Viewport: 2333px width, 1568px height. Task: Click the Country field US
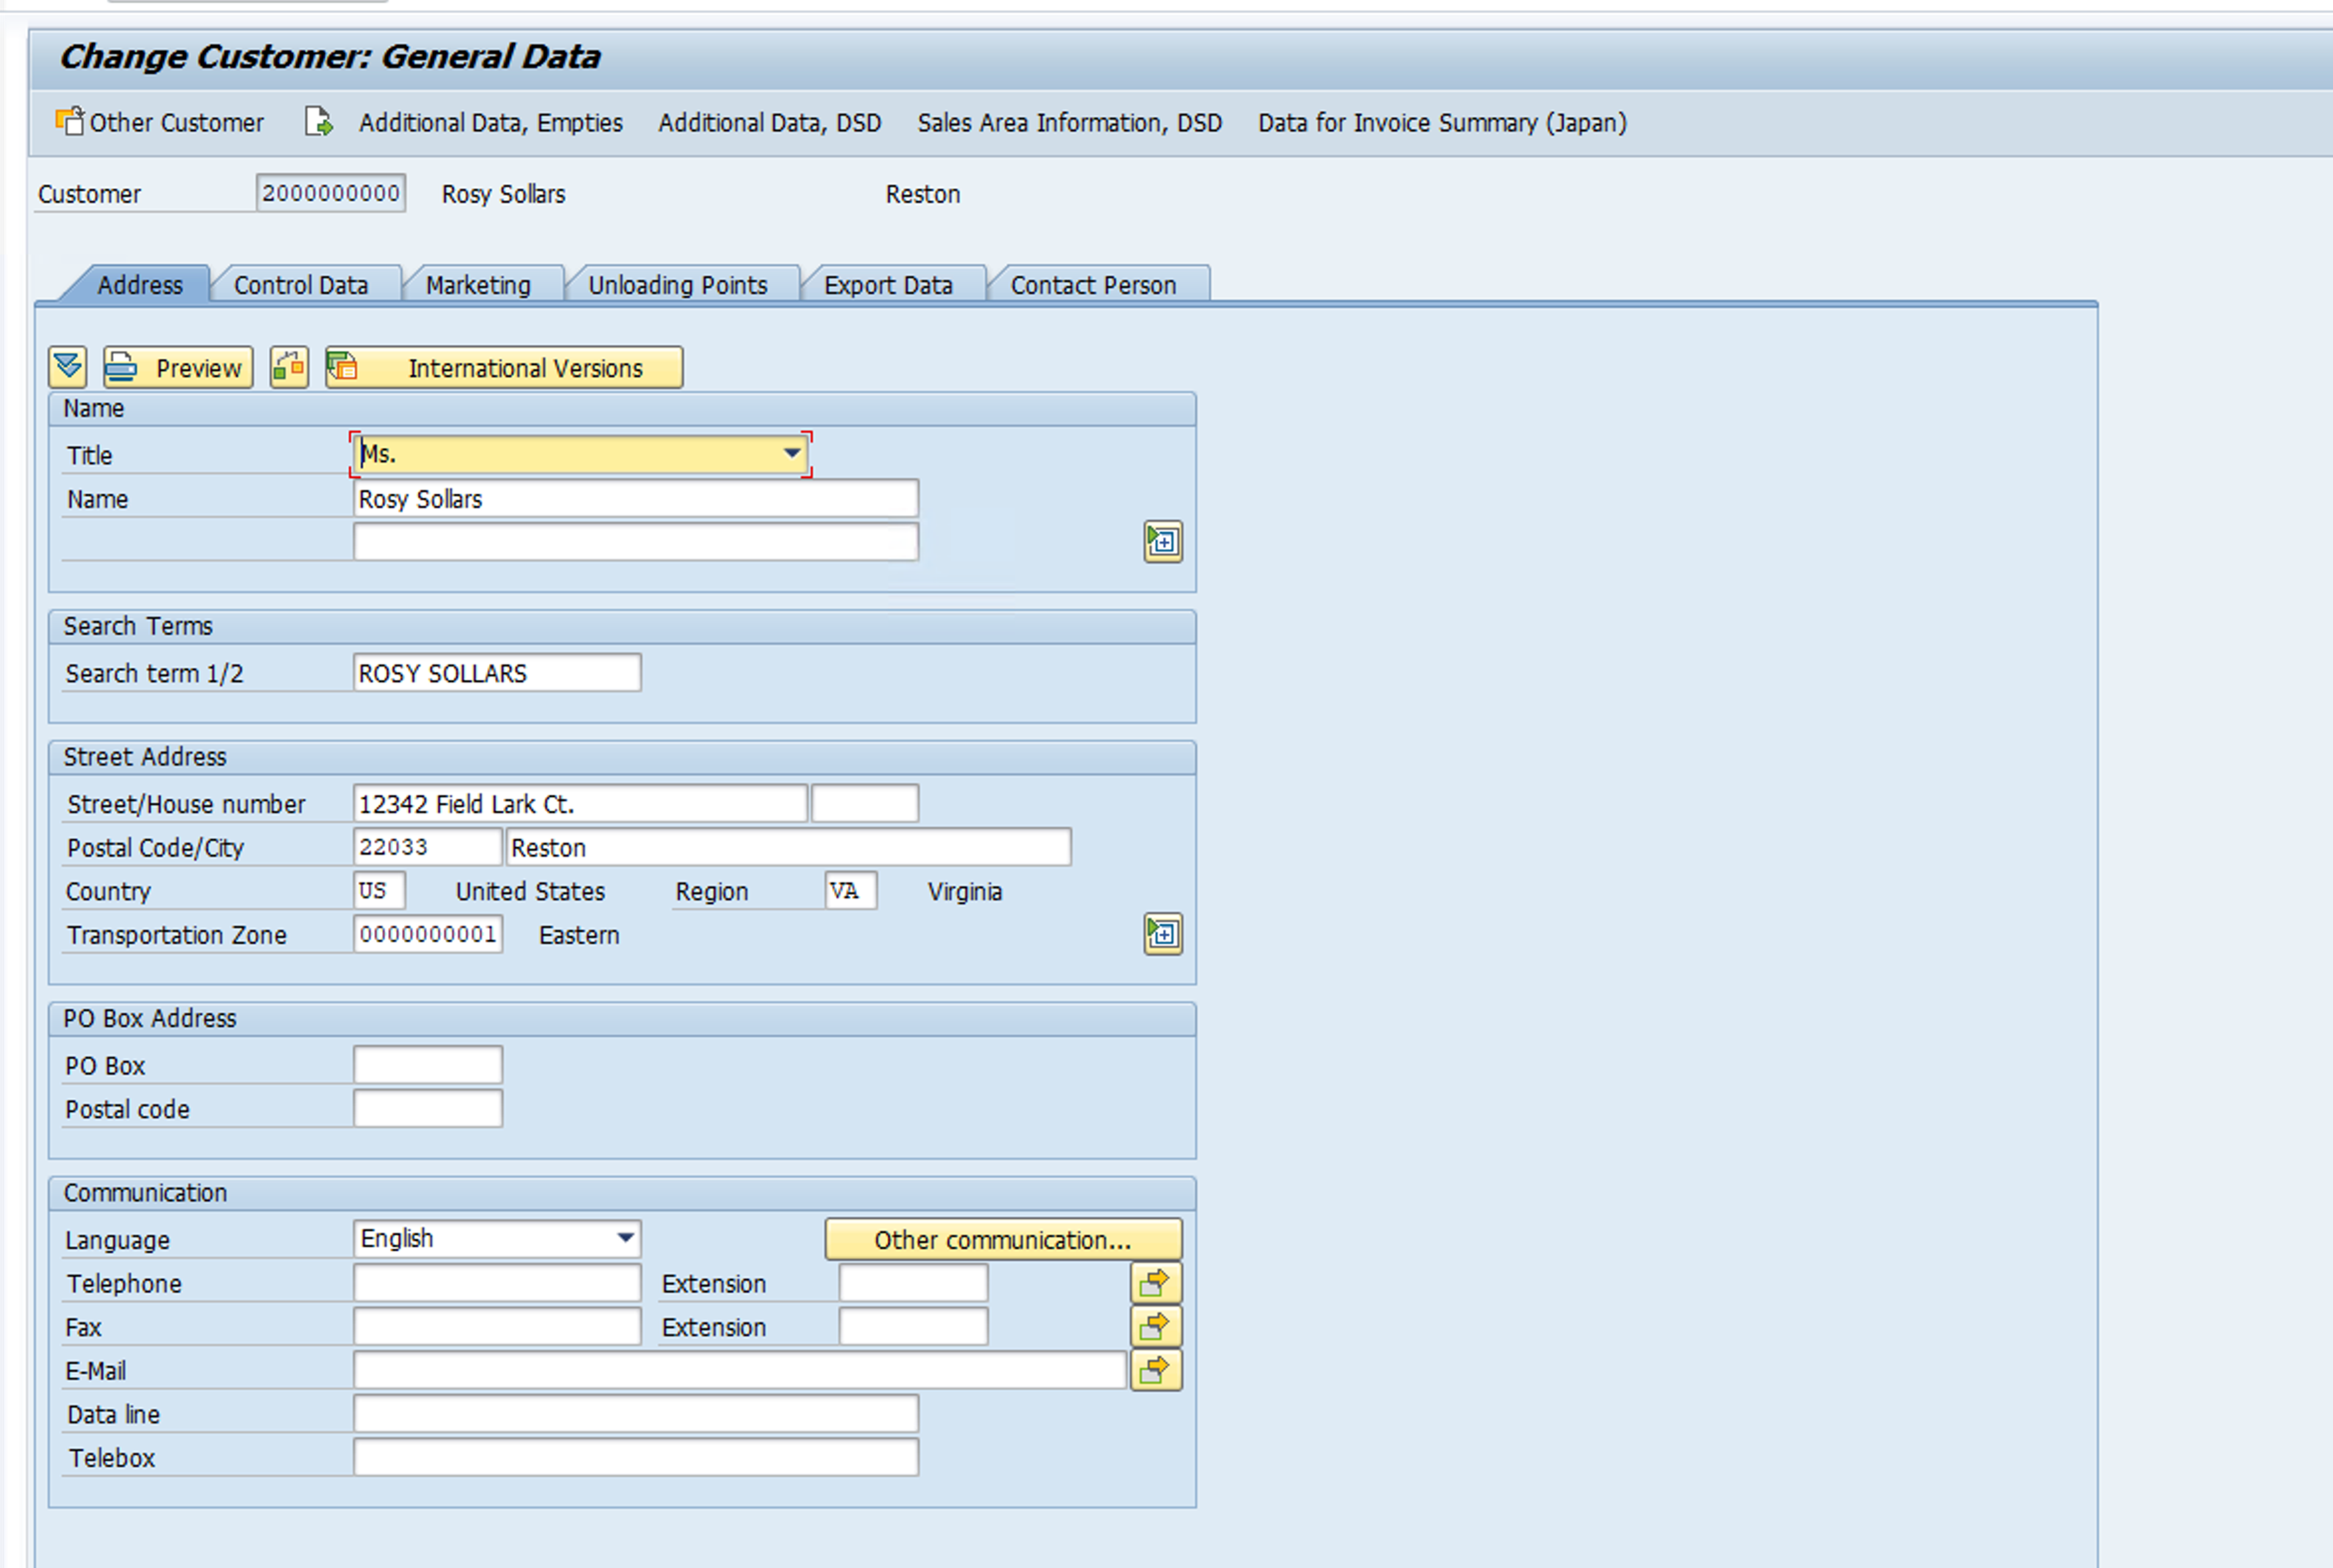(x=379, y=890)
